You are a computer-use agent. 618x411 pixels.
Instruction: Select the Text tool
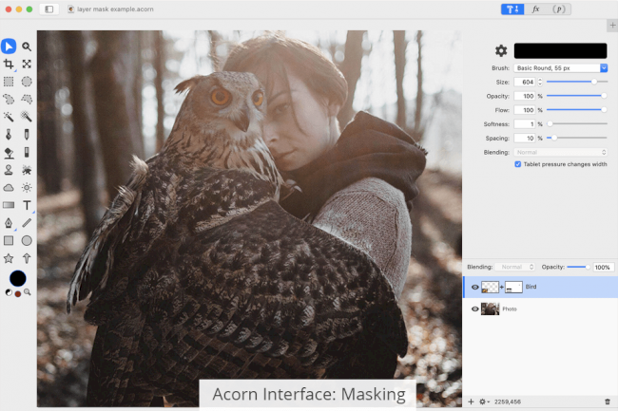(x=27, y=205)
